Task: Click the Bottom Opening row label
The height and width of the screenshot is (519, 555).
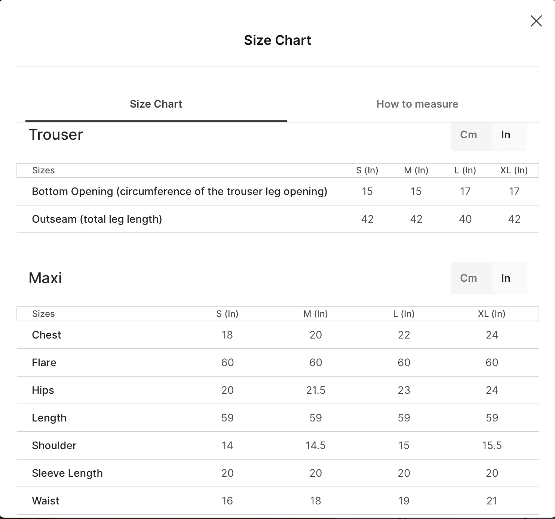Action: click(180, 191)
